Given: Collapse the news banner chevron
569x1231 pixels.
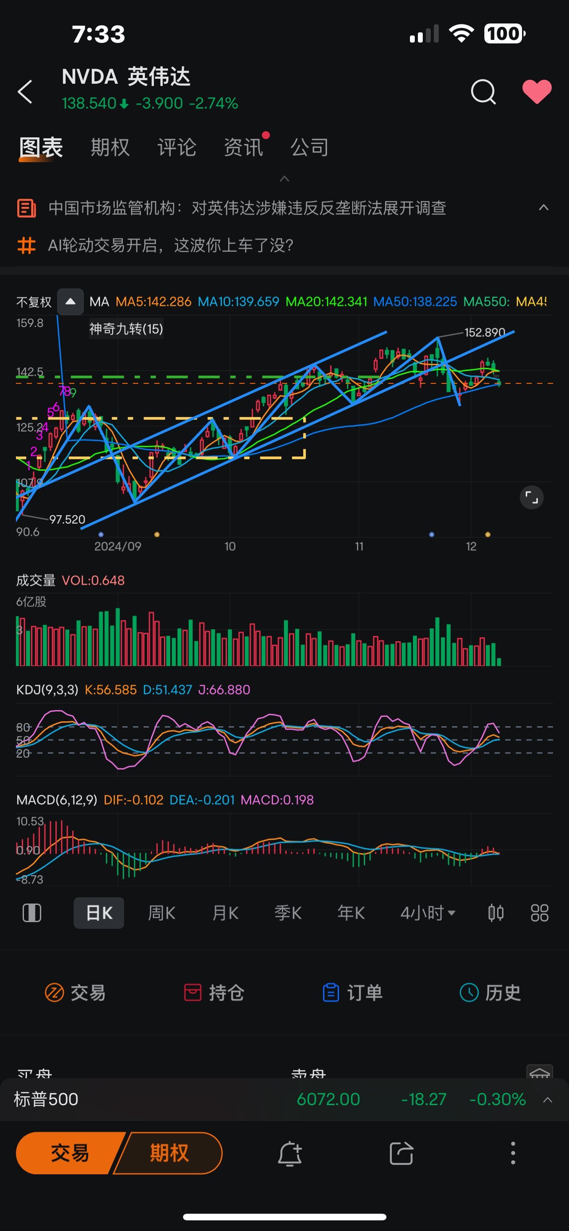Looking at the screenshot, I should [544, 207].
